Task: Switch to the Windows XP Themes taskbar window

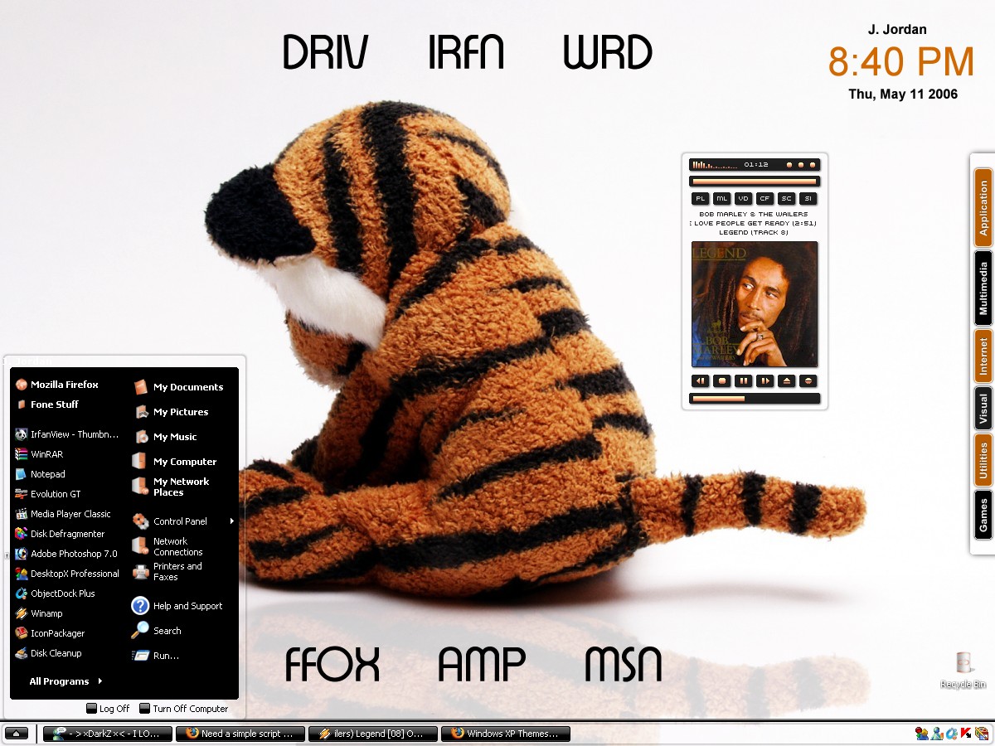Action: 506,734
